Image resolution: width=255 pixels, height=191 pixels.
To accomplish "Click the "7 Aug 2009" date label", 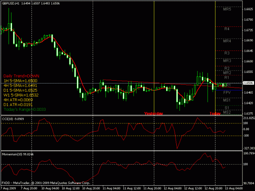I will coord(8,188).
